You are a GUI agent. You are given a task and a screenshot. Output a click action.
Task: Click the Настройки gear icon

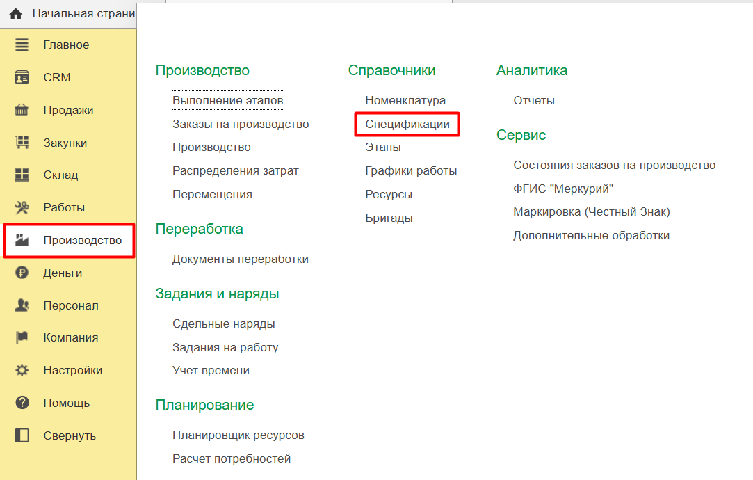[x=22, y=371]
